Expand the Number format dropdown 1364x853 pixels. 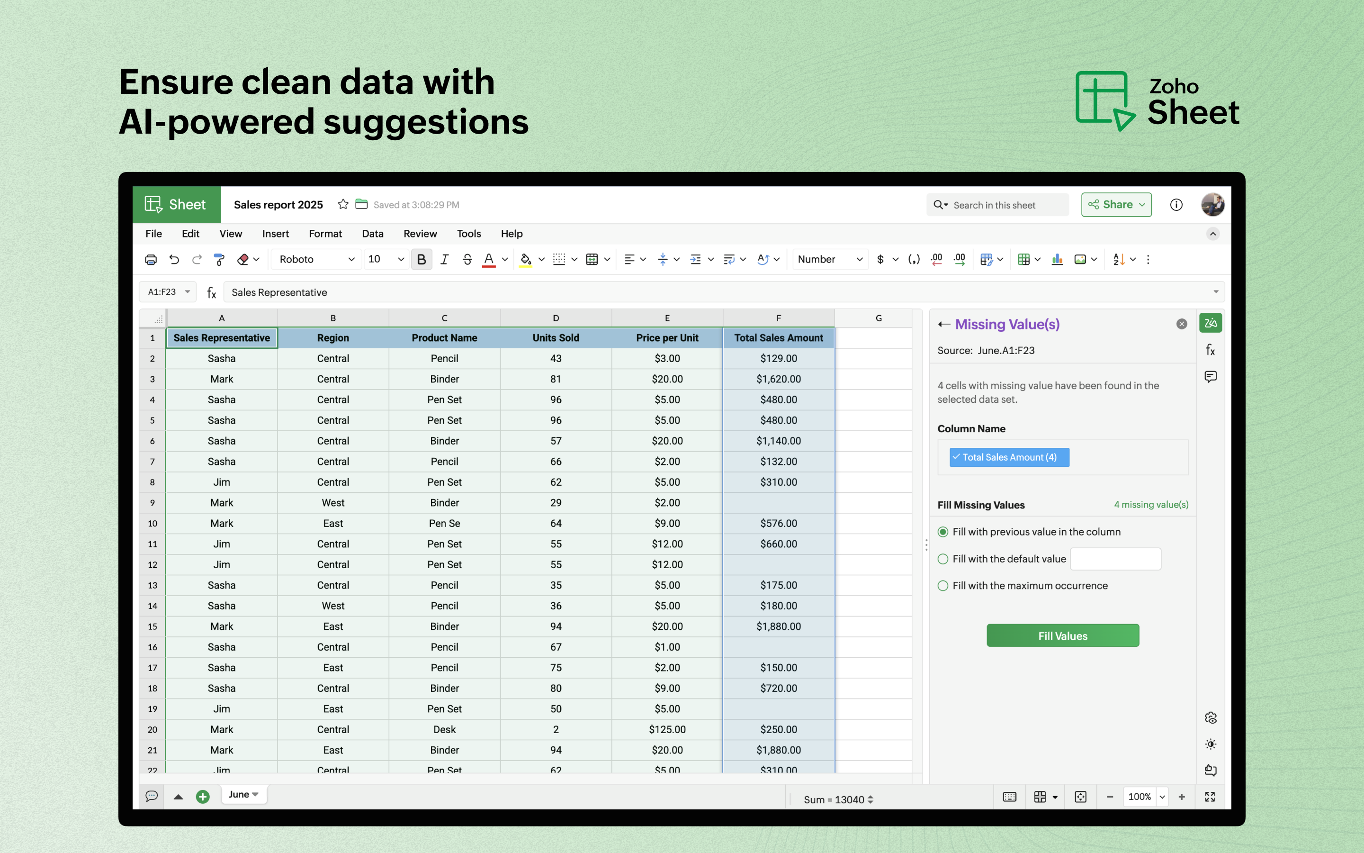pos(830,260)
